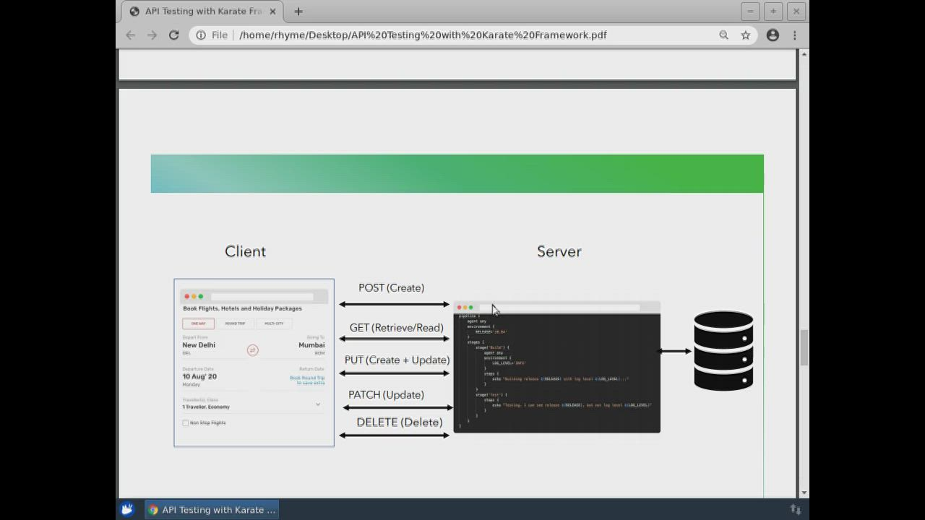
Task: Switch to API Testing with Karate taskbar window
Action: pos(213,509)
